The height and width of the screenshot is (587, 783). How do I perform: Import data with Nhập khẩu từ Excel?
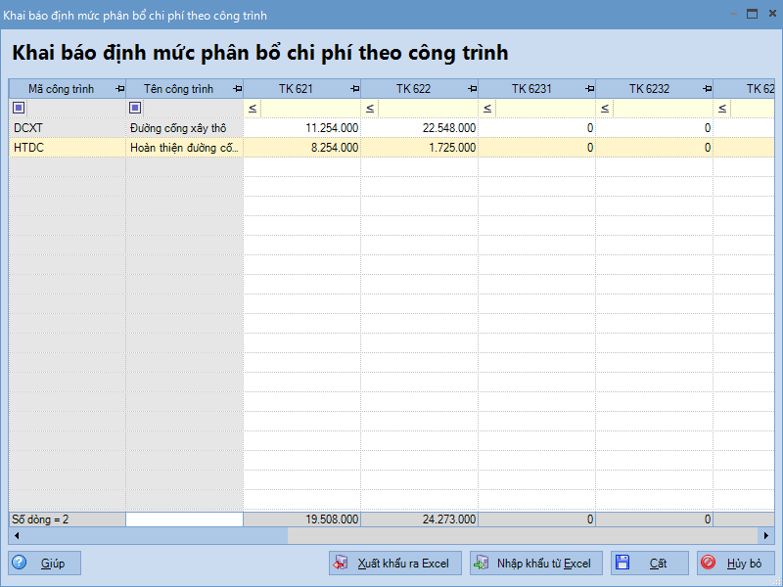coord(534,564)
